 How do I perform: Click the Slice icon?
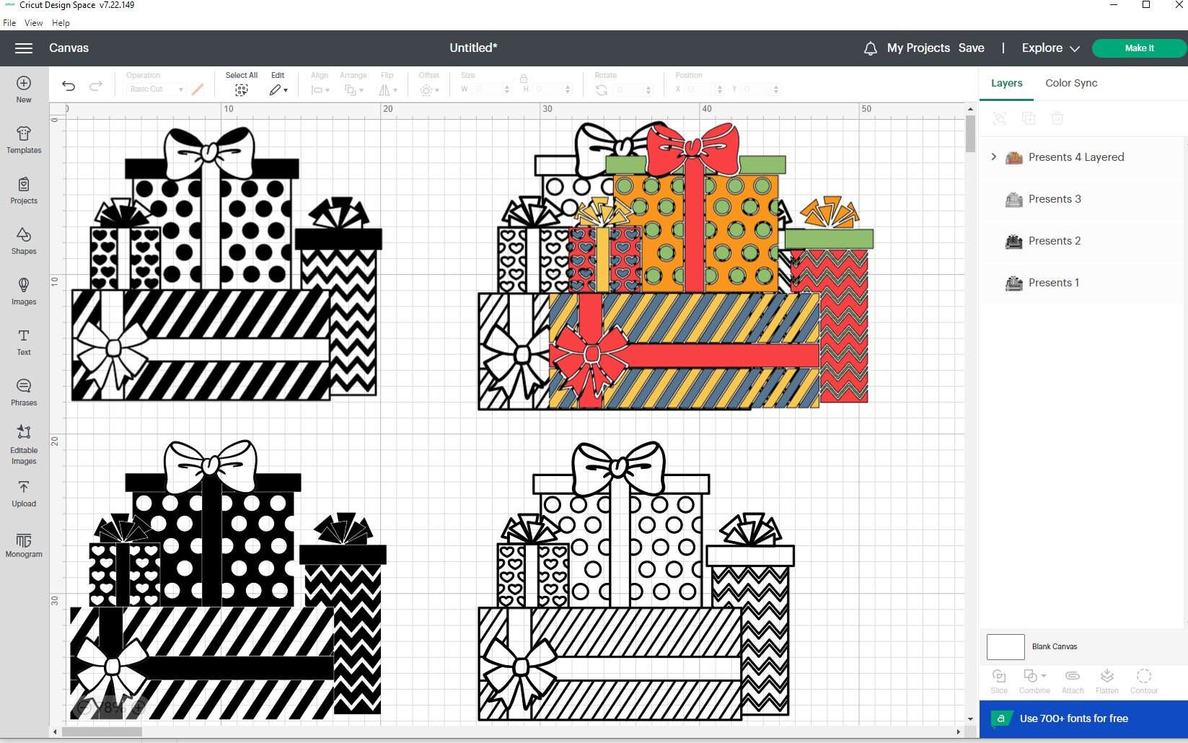(999, 680)
